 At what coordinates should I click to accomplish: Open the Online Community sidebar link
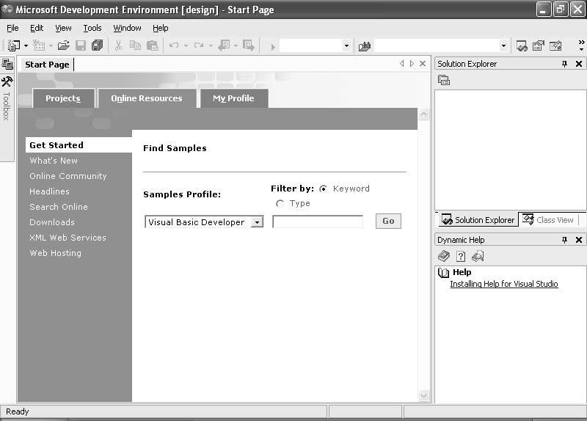pos(68,176)
